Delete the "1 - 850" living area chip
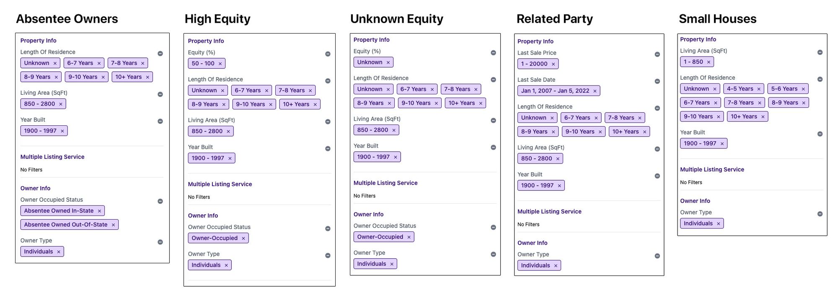This screenshot has width=838, height=296. (709, 62)
